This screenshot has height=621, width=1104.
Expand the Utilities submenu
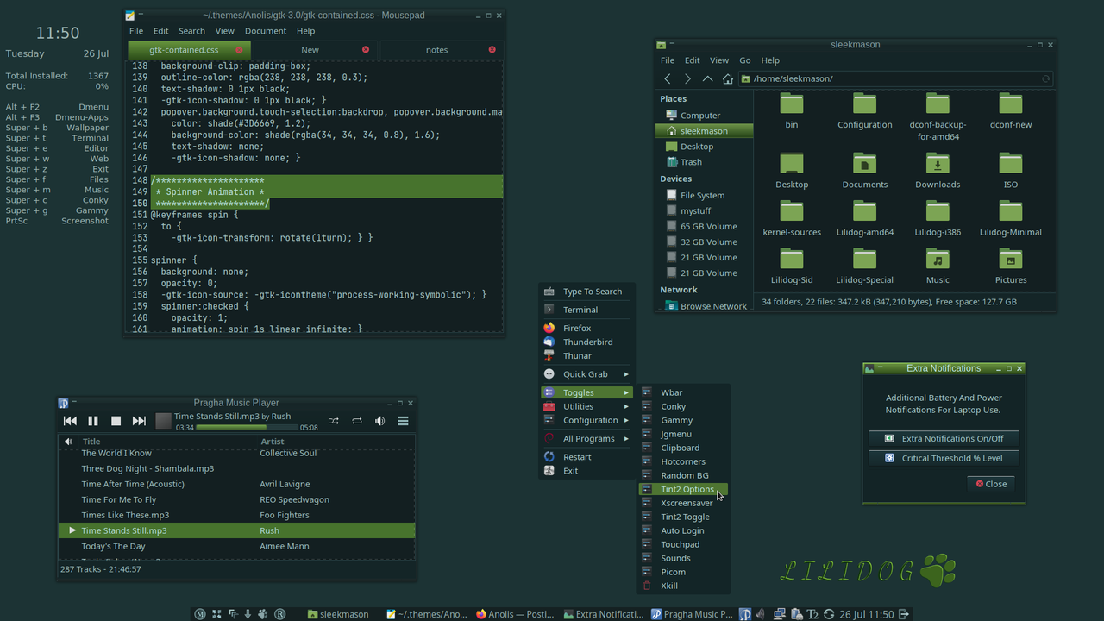point(586,406)
